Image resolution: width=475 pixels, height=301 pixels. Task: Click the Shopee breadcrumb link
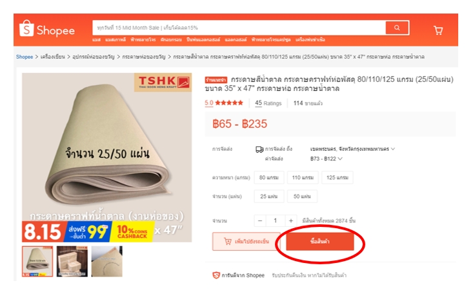[25, 57]
